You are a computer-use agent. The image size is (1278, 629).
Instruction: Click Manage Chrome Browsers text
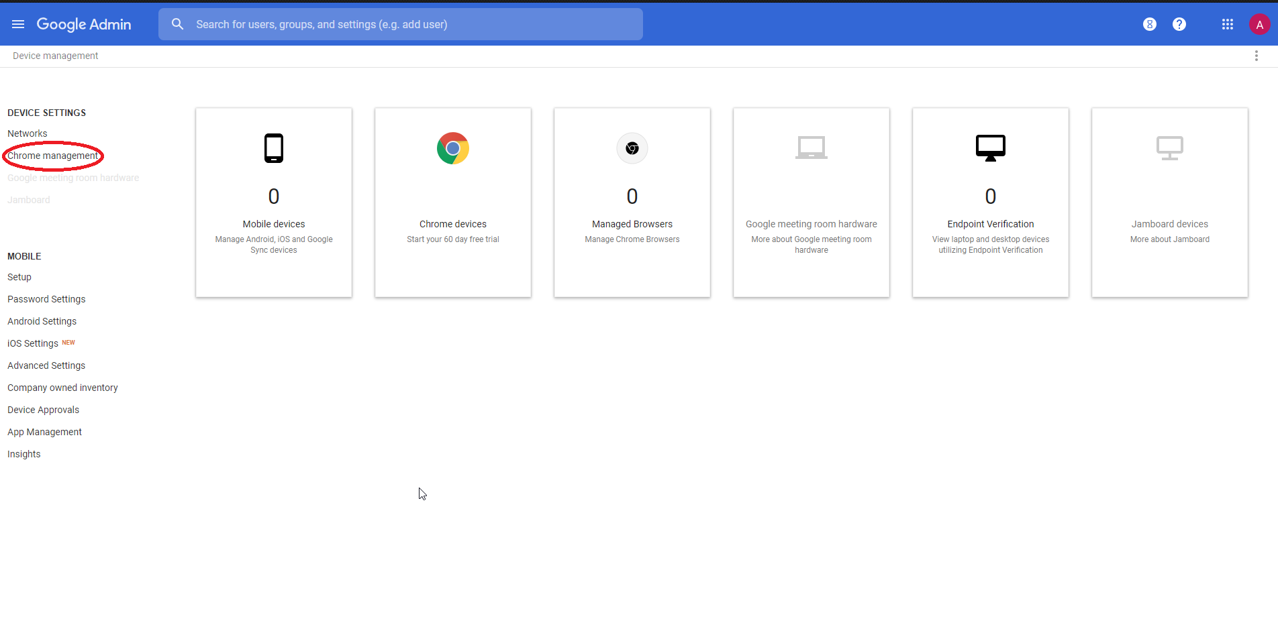point(632,239)
